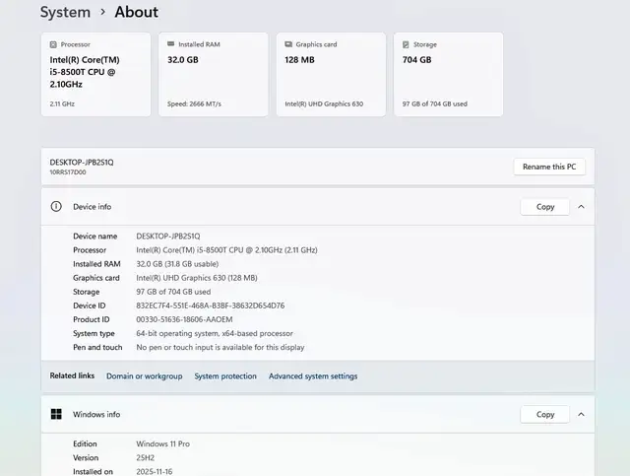Select Device ID value 832EC7F4-551E-468A

click(210, 306)
